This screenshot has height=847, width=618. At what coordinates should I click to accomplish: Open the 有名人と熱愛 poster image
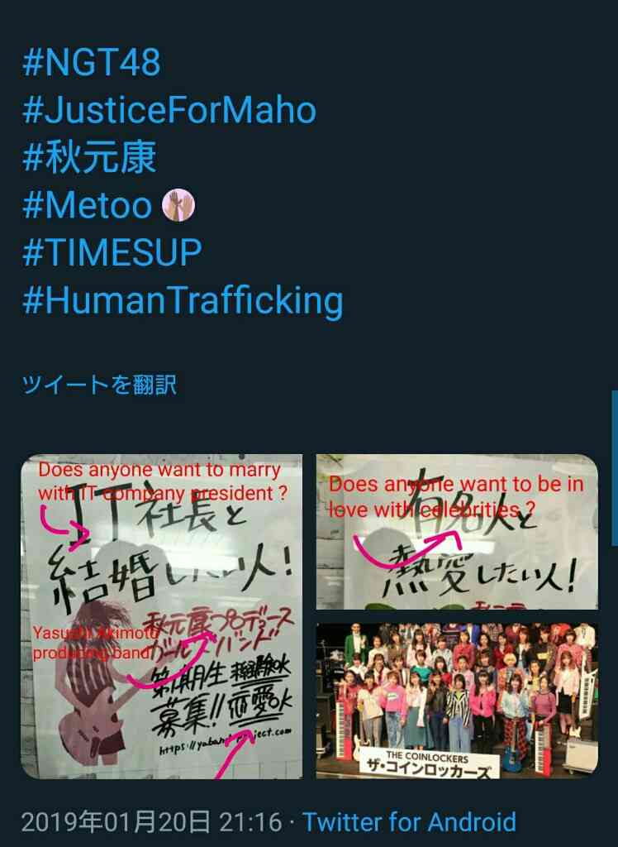pyautogui.click(x=457, y=532)
